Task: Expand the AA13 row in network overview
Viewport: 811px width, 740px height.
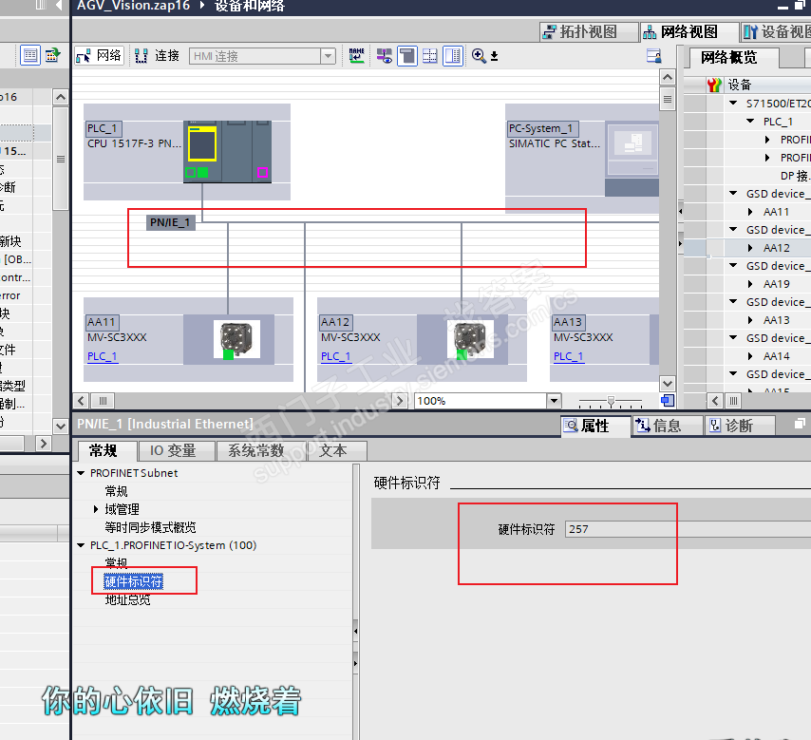Action: (750, 320)
